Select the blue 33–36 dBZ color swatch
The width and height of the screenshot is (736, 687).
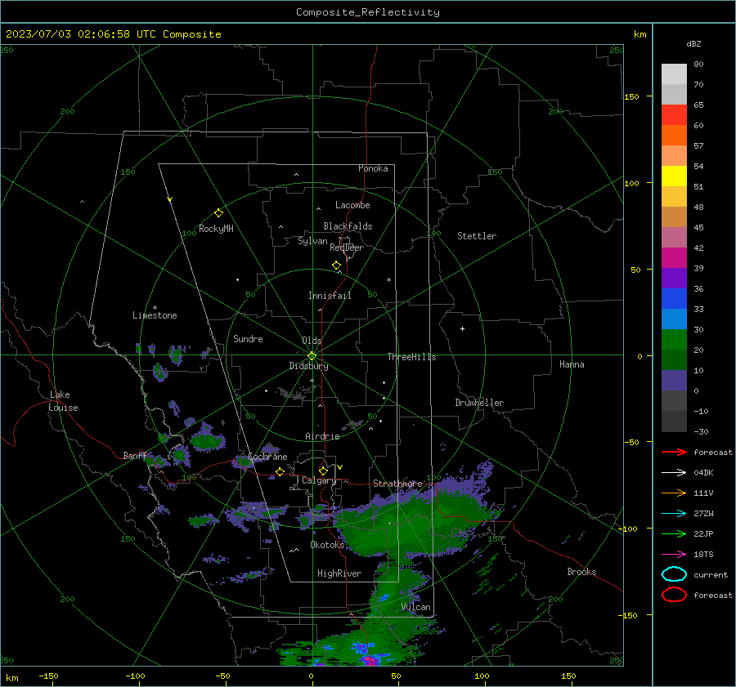tap(674, 298)
